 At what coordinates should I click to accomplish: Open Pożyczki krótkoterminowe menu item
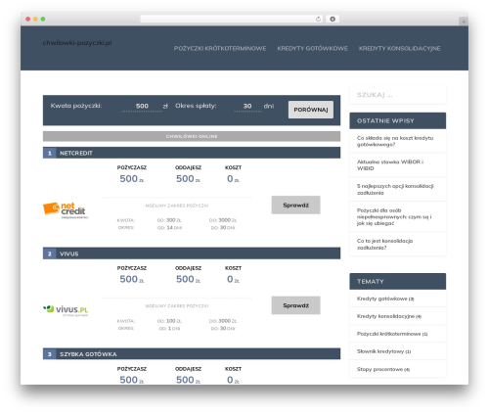point(220,48)
